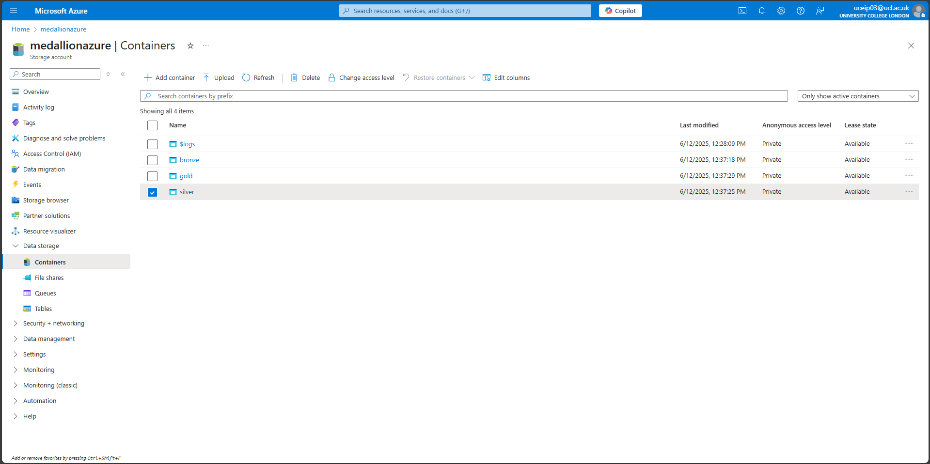The width and height of the screenshot is (930, 464).
Task: Collapse the side menu with double chevron
Action: coord(123,74)
